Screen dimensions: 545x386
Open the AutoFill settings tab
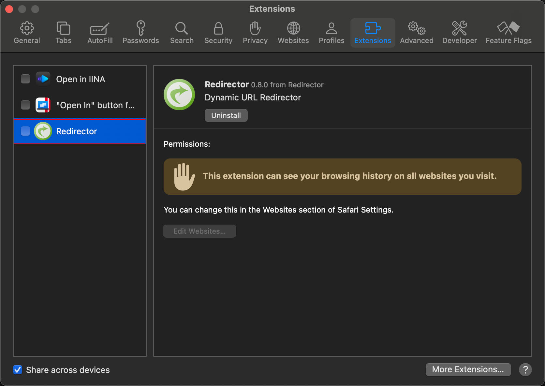click(100, 33)
